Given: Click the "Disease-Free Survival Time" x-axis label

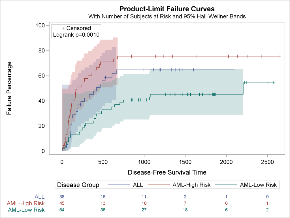Looking at the screenshot, I should 167,172.
